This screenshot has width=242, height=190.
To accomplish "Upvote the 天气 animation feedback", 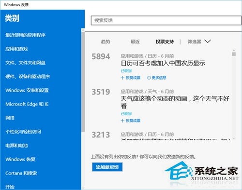I will pyautogui.click(x=131, y=121).
